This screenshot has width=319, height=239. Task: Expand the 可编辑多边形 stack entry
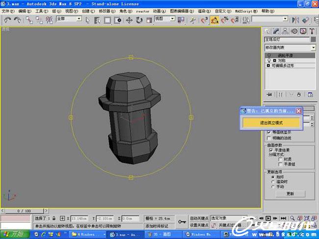tap(268, 66)
